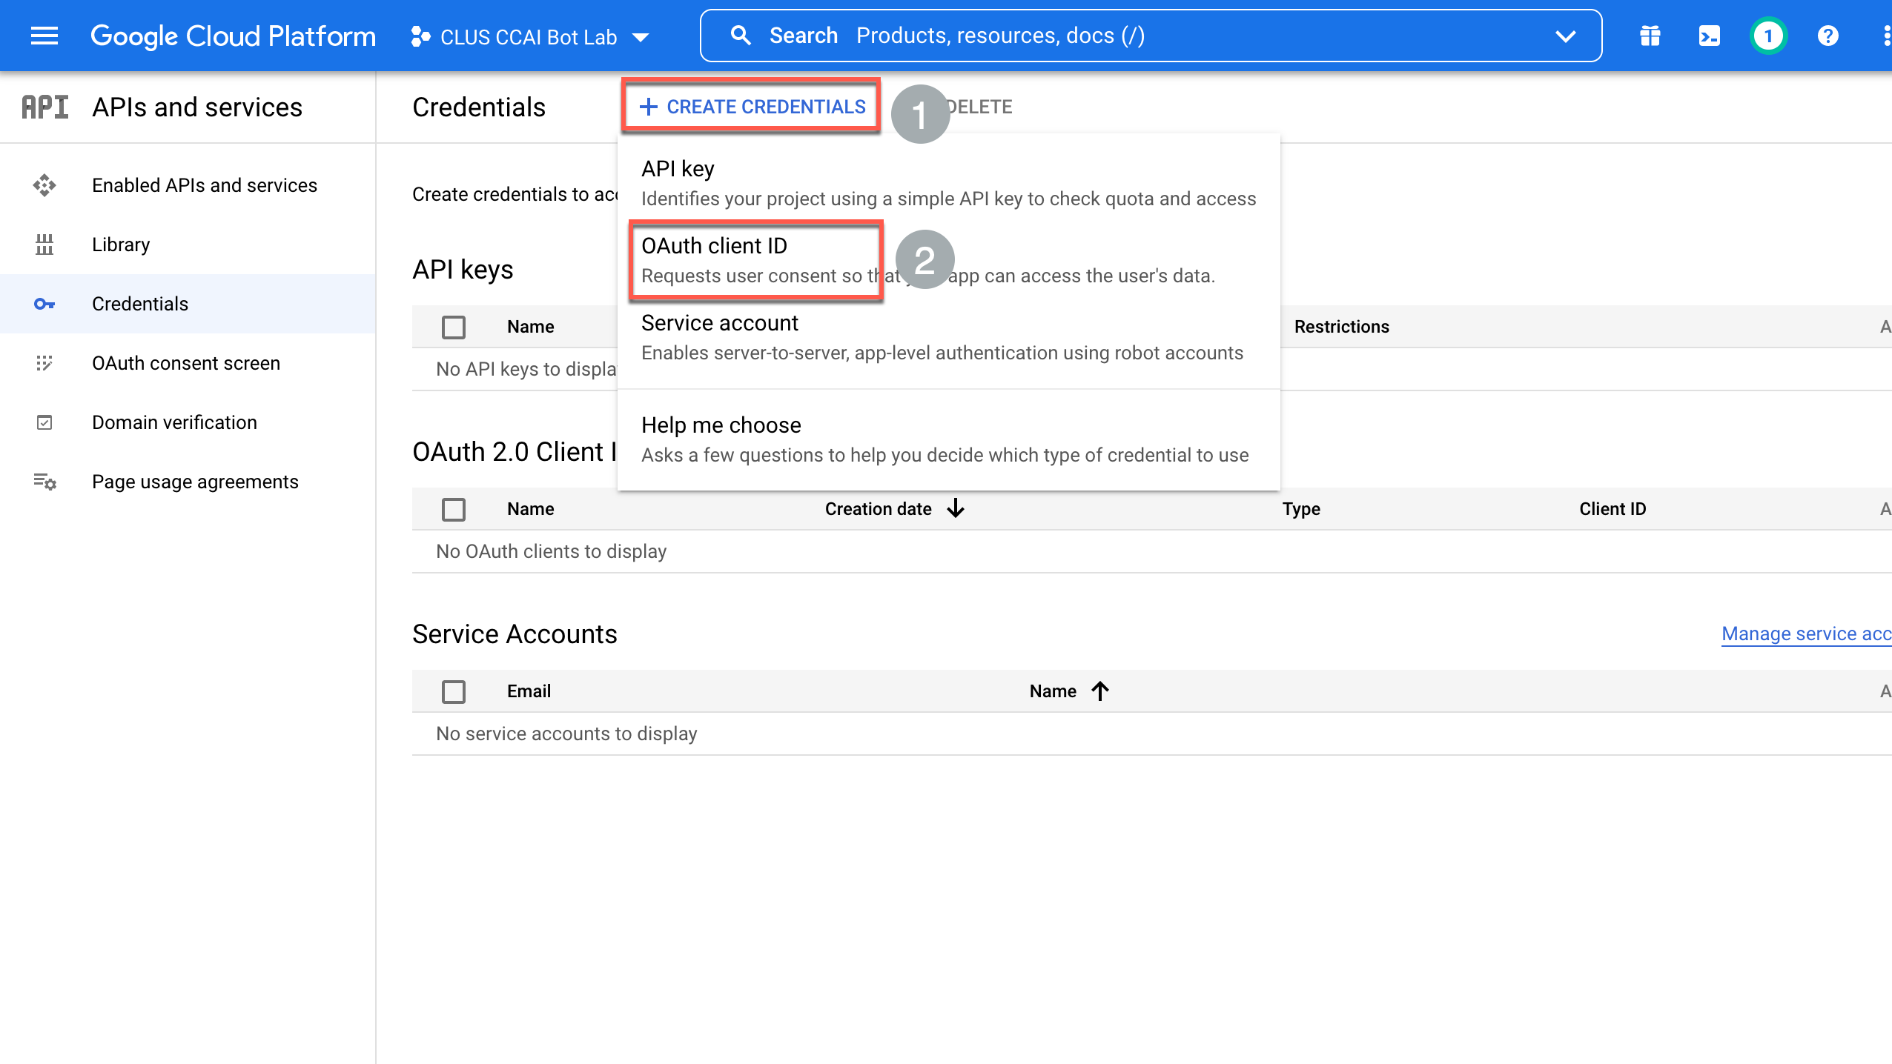Choose Service account option

pyautogui.click(x=949, y=338)
